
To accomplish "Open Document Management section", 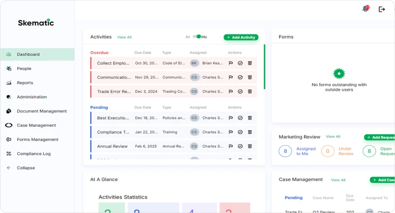I will coord(41,111).
